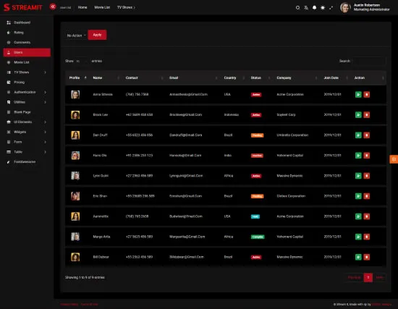Open language translate icon
398x309 pixels.
coord(306,8)
